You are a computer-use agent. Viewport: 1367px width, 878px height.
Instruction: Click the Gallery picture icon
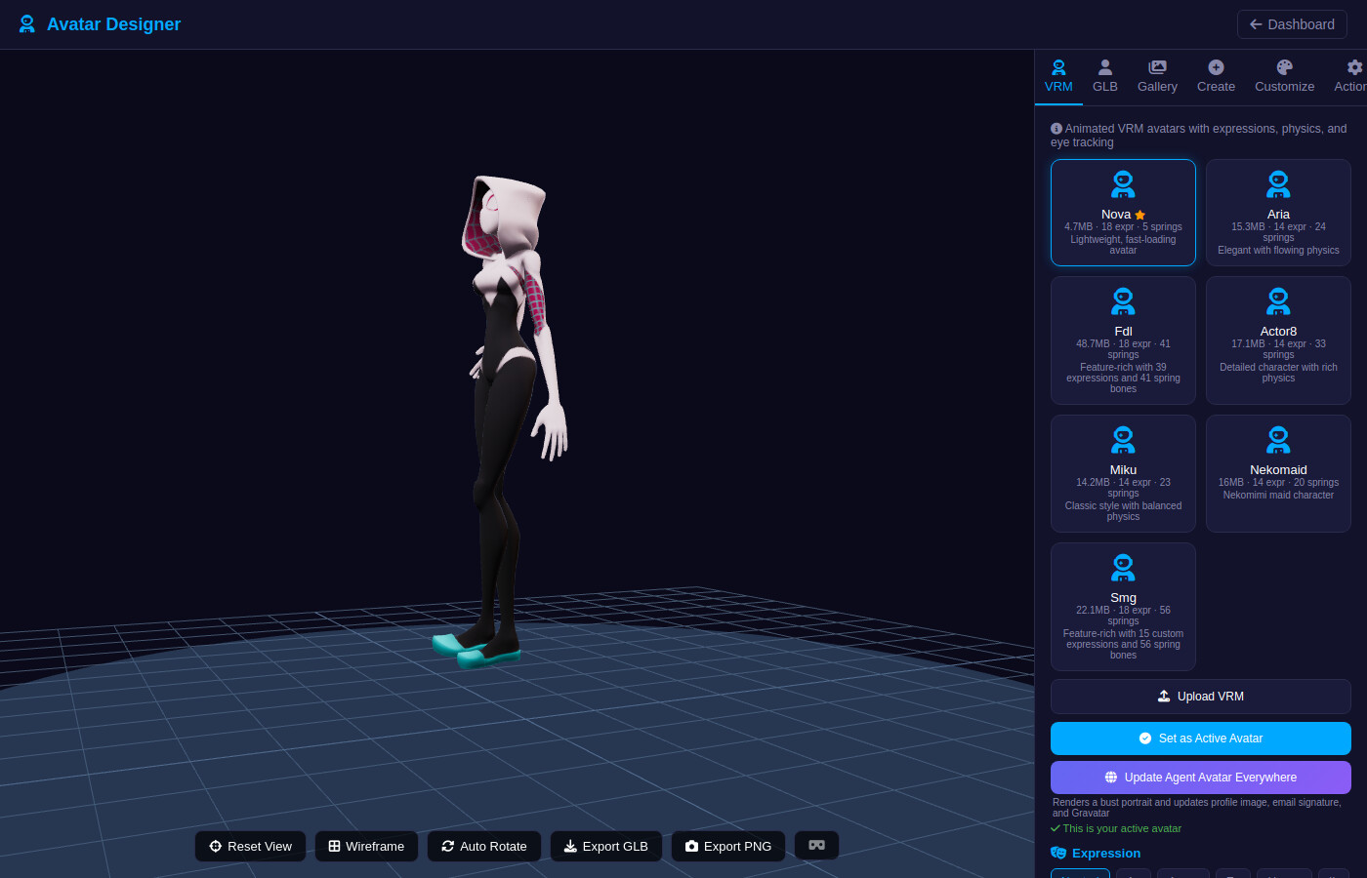[1157, 67]
